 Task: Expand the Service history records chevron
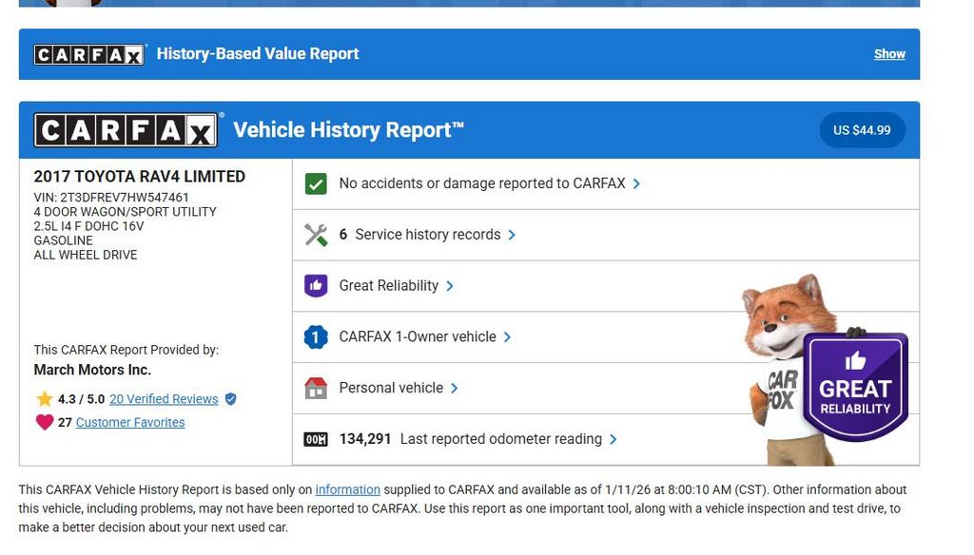[512, 235]
